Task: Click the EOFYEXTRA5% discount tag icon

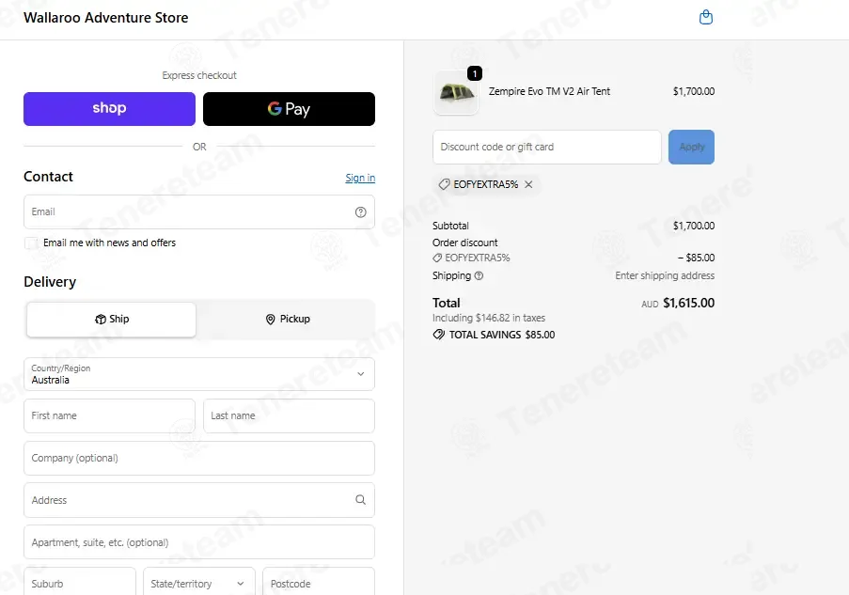Action: click(x=444, y=184)
